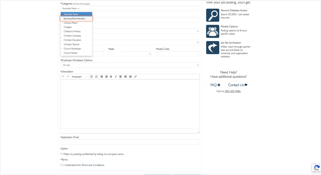This screenshot has width=321, height=175.
Task: Toggle italic formatting
Action: [116, 77]
